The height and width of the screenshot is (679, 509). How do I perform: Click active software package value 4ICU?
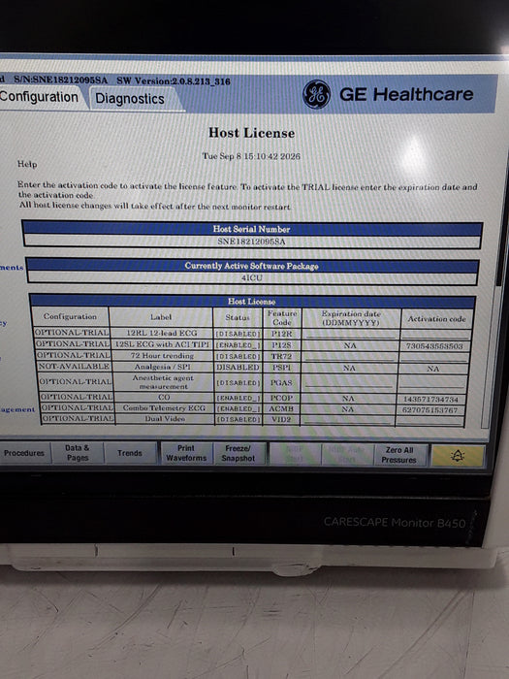(252, 278)
